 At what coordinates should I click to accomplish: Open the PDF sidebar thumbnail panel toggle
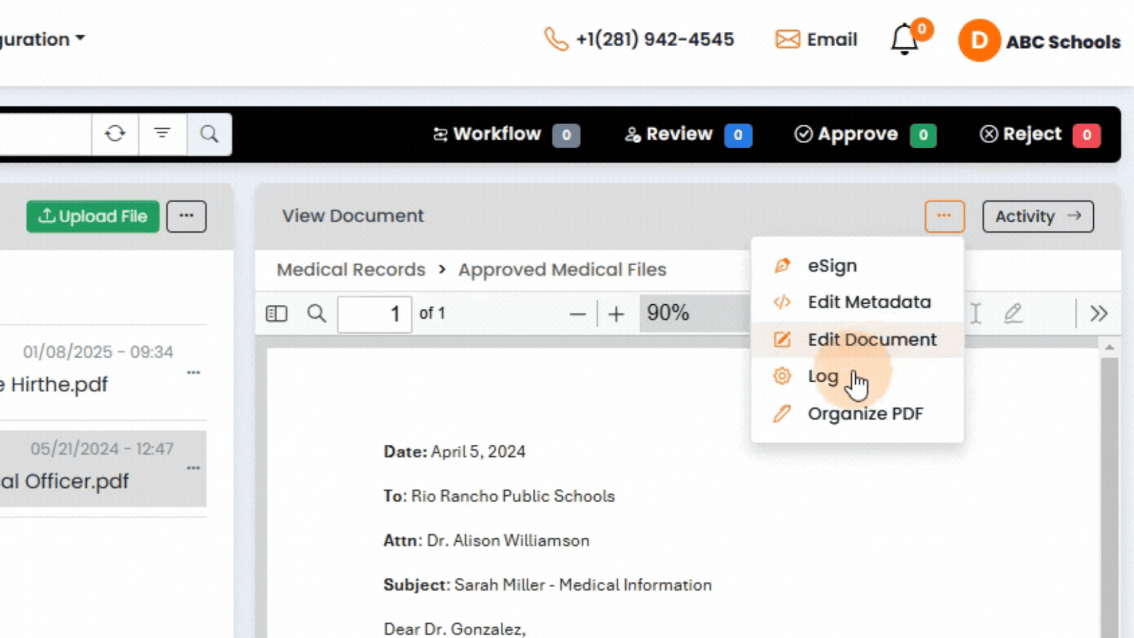276,314
